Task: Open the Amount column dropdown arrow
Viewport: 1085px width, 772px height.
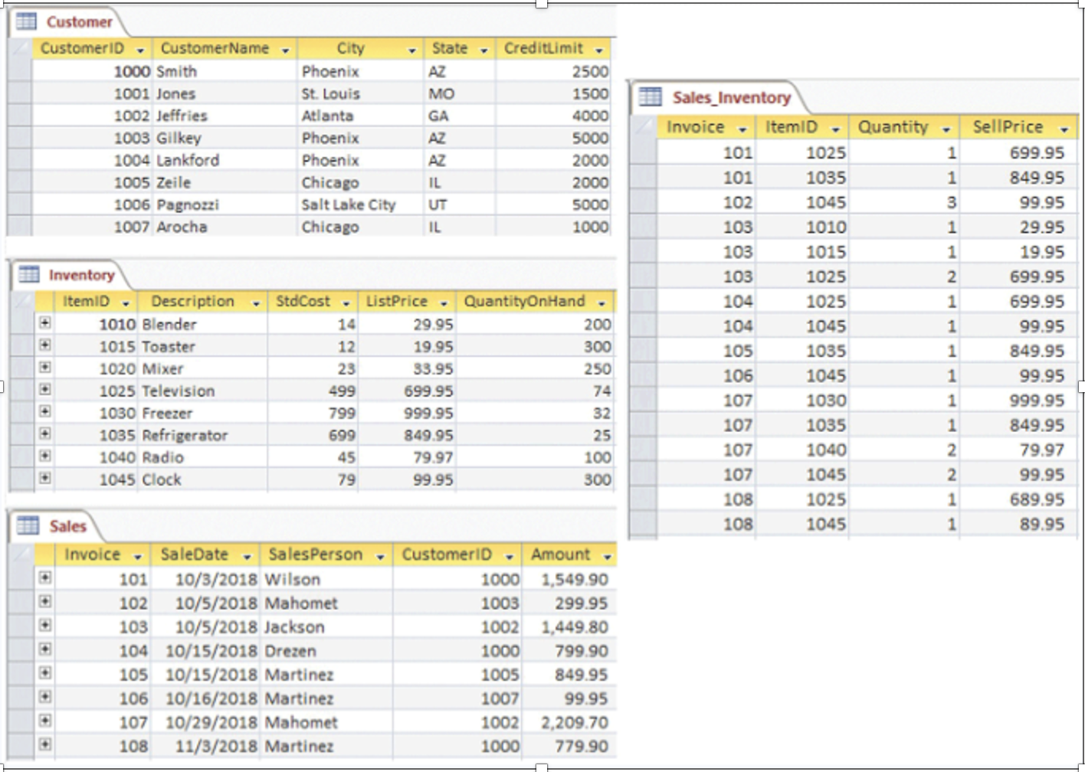Action: [607, 557]
